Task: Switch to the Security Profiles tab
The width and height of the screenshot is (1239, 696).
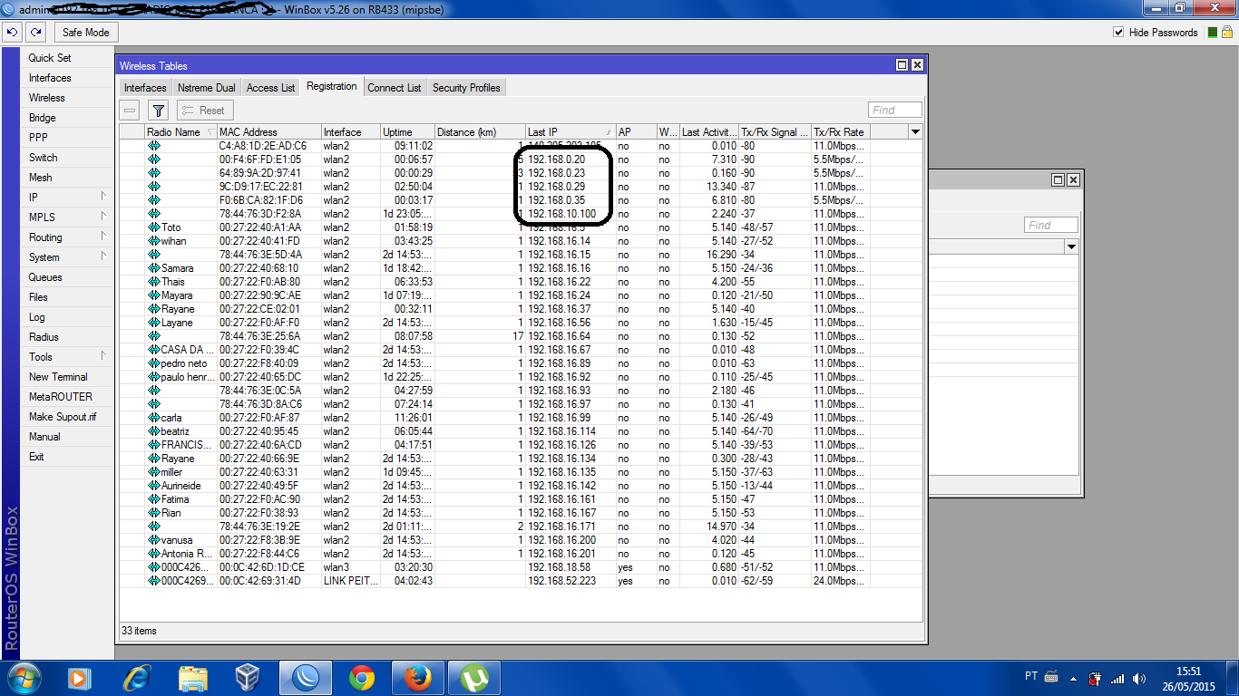Action: [x=466, y=88]
